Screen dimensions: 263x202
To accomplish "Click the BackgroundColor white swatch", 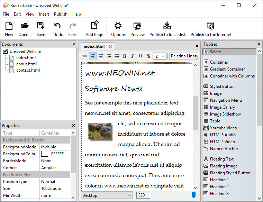I will click(x=45, y=154).
